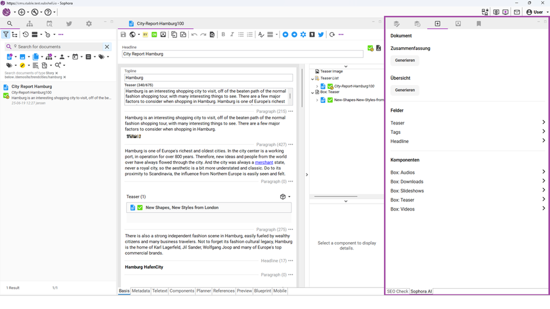Redo the last edit

tap(203, 34)
